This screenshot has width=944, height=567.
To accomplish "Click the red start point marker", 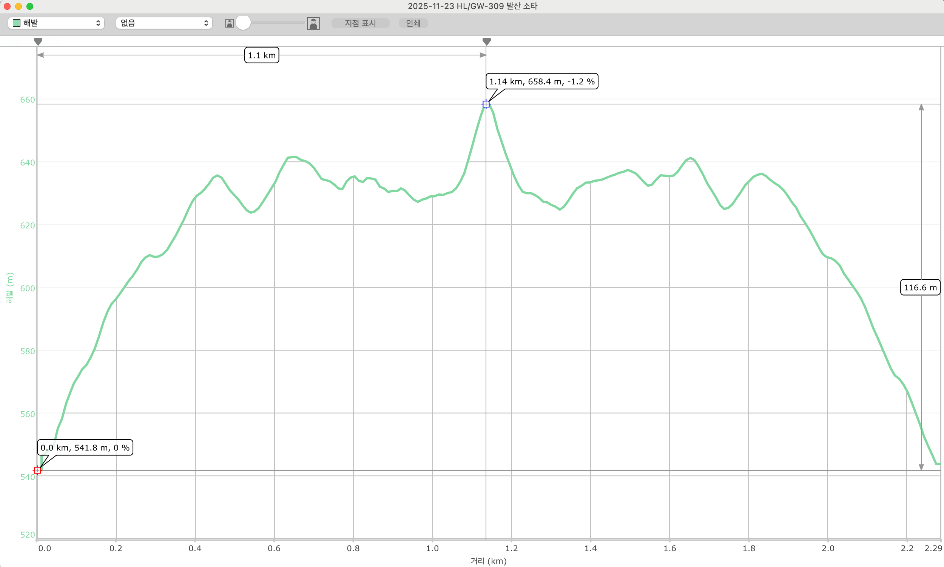I will click(x=37, y=470).
